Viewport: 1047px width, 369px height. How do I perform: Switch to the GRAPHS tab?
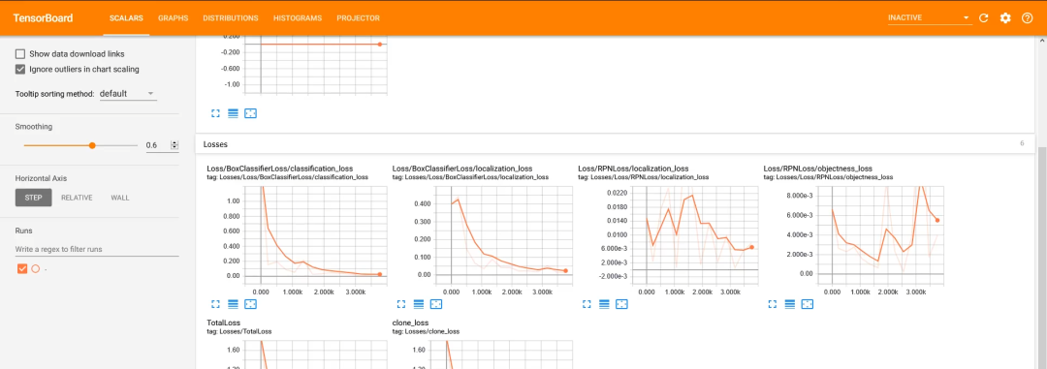(173, 18)
